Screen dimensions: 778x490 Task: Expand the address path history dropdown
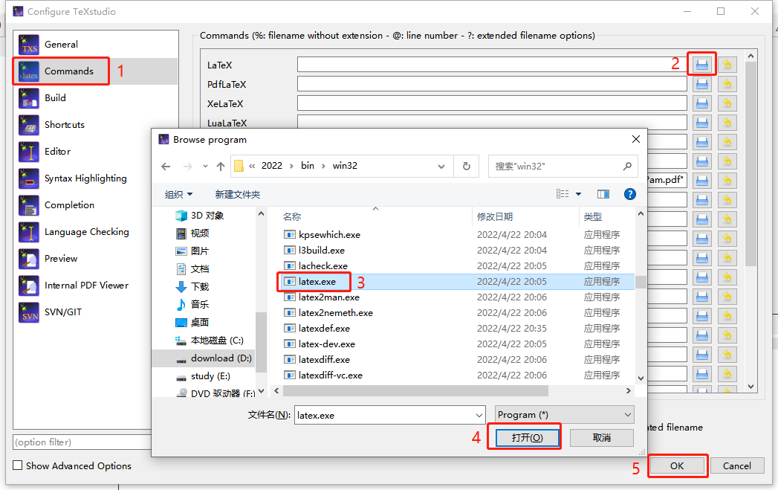(x=441, y=167)
